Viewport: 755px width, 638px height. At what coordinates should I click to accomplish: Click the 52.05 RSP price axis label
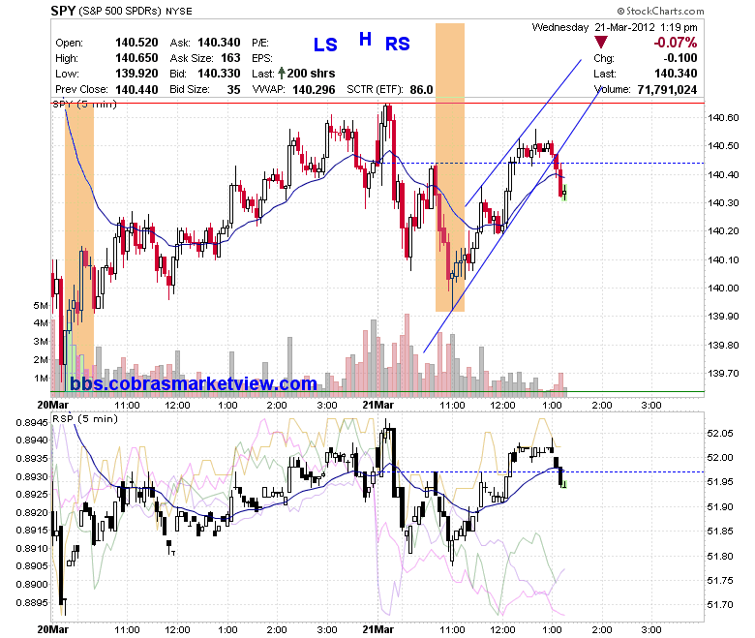(x=720, y=434)
